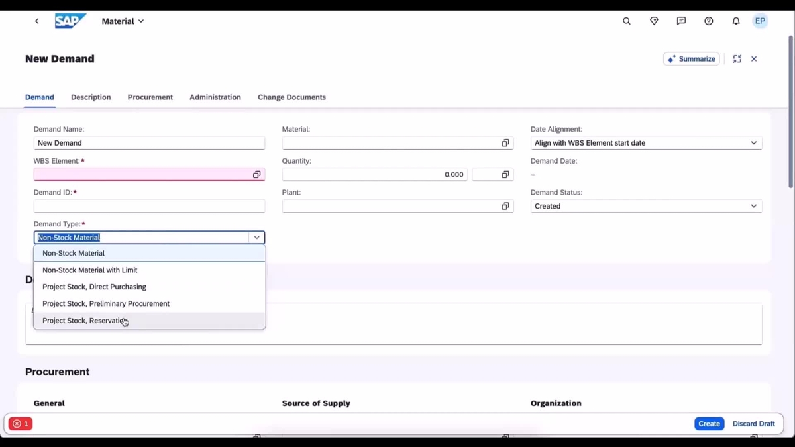Open search from the top shell bar
This screenshot has width=795, height=447.
click(626, 21)
